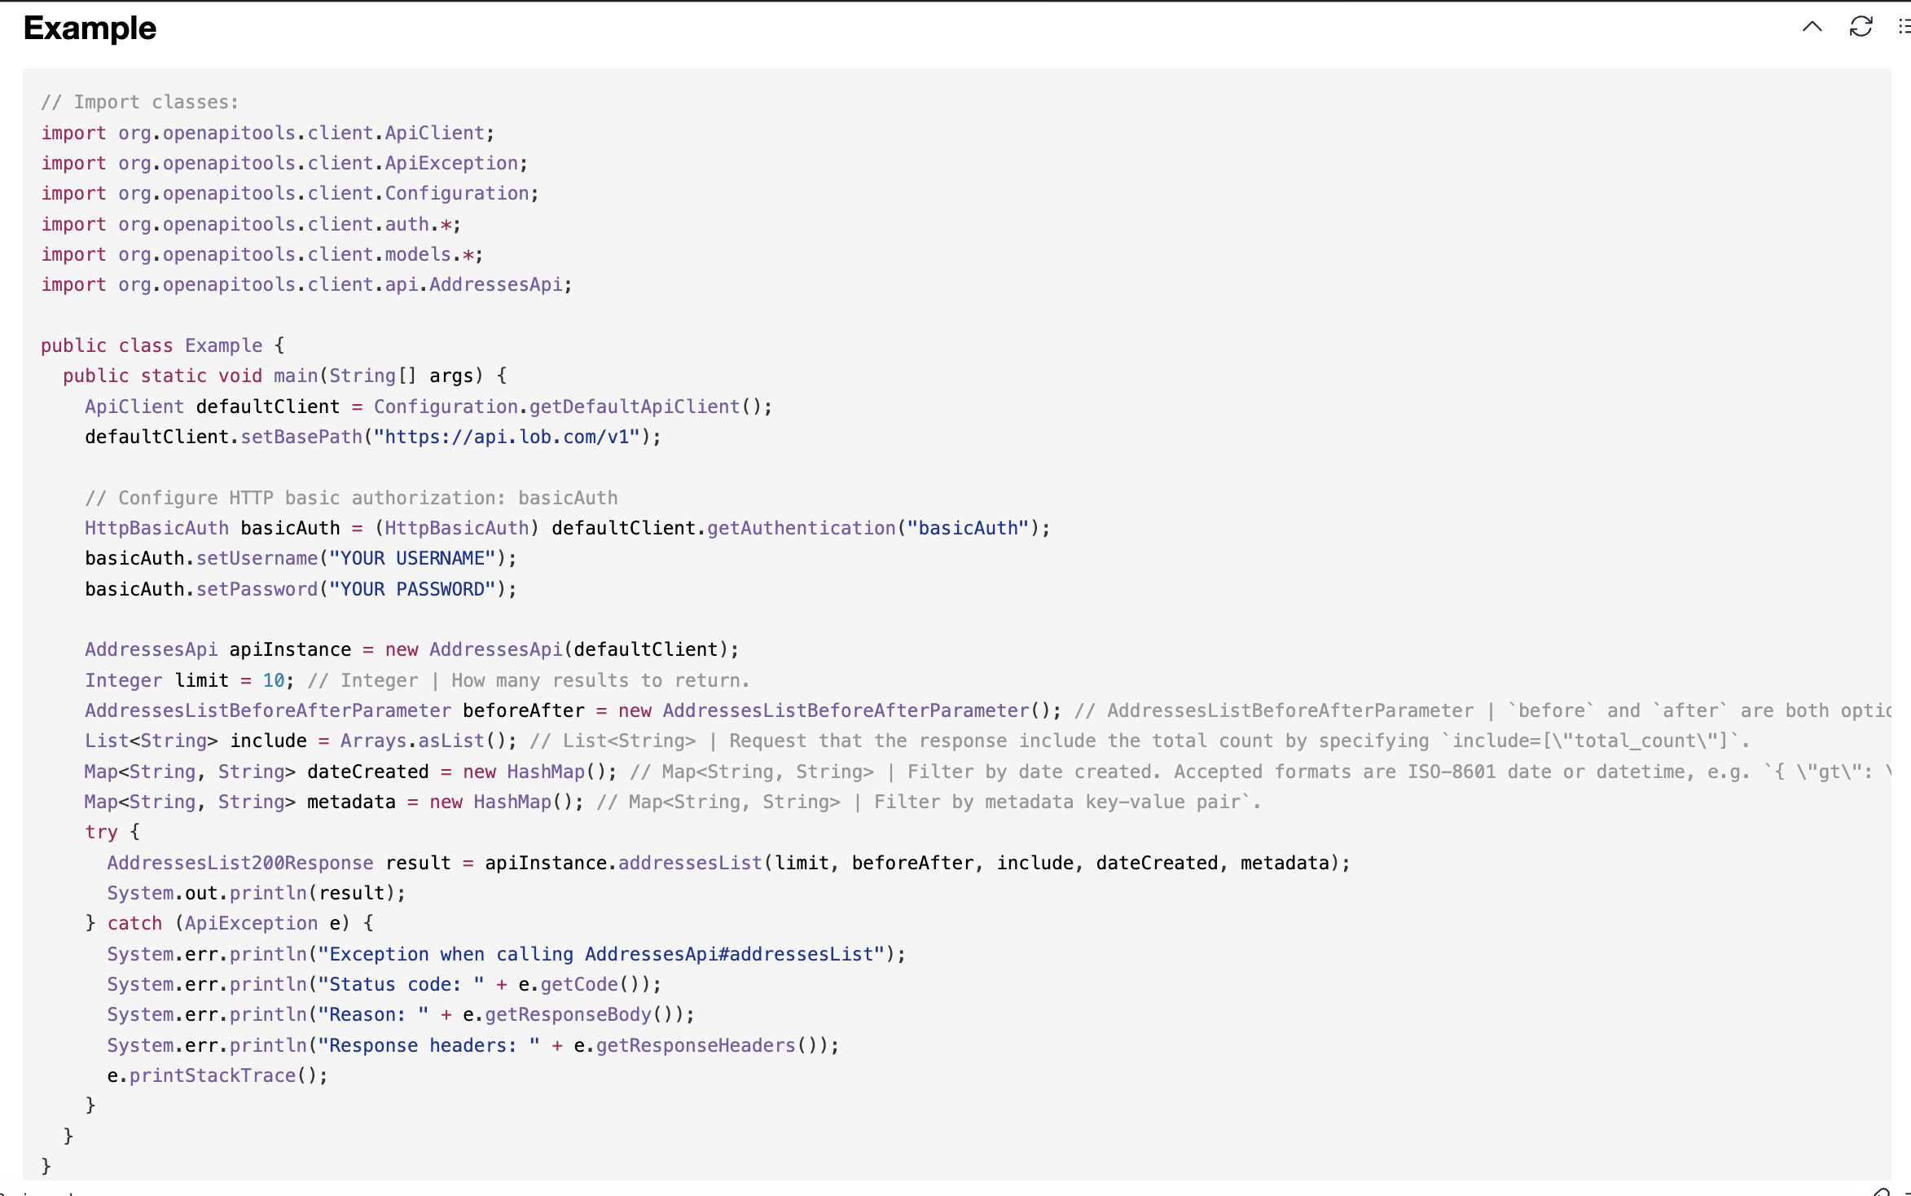Click the try keyword in the code

(101, 832)
